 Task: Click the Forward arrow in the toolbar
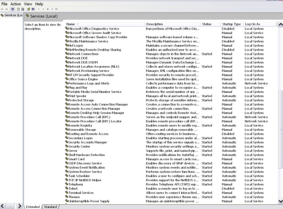point(7,9)
